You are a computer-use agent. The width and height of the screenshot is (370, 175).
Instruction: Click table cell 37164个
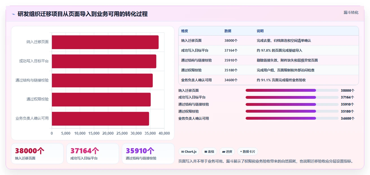coord(231,51)
